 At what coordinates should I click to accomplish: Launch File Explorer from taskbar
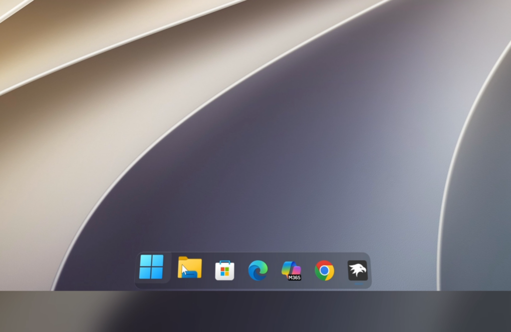tap(190, 268)
